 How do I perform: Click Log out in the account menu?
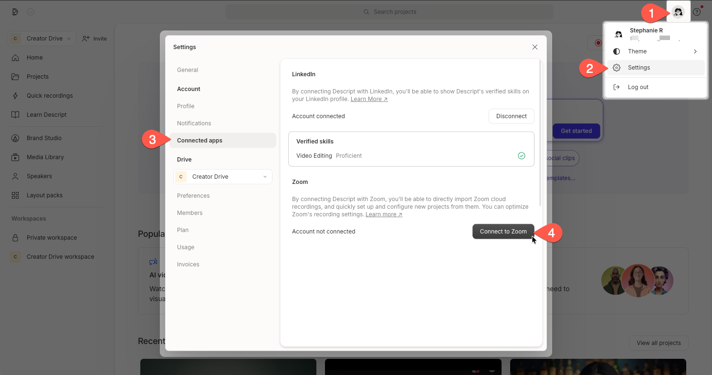[638, 87]
